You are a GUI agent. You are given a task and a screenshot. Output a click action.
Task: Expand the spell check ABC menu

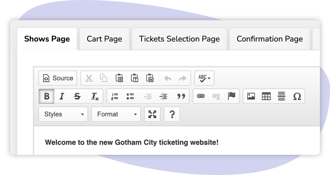[204, 78]
